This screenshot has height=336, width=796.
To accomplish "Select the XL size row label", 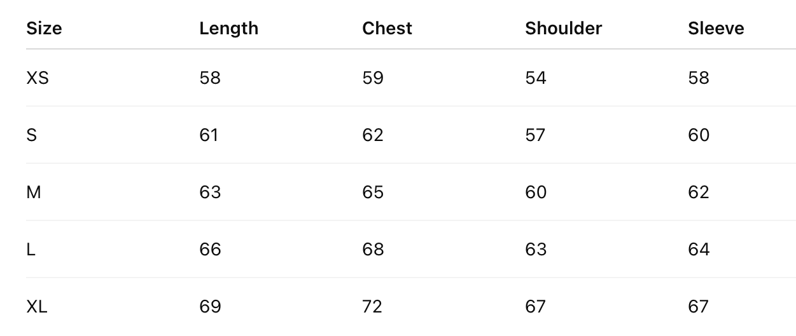I will [x=37, y=307].
